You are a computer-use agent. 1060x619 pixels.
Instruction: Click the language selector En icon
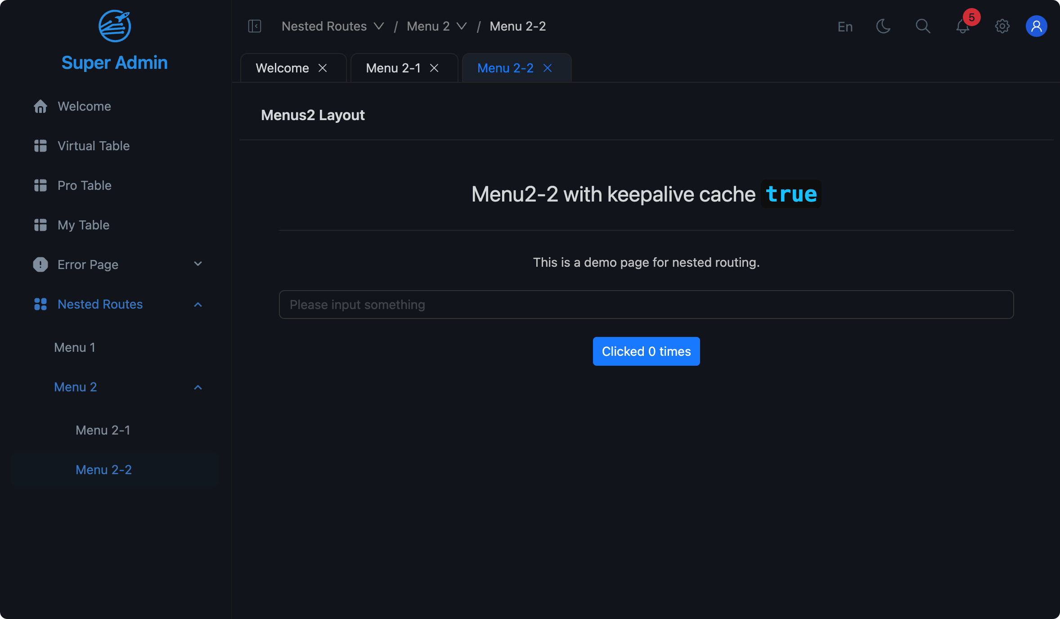coord(846,25)
